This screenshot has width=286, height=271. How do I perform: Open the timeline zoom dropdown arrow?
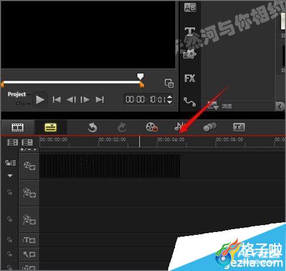(35, 150)
